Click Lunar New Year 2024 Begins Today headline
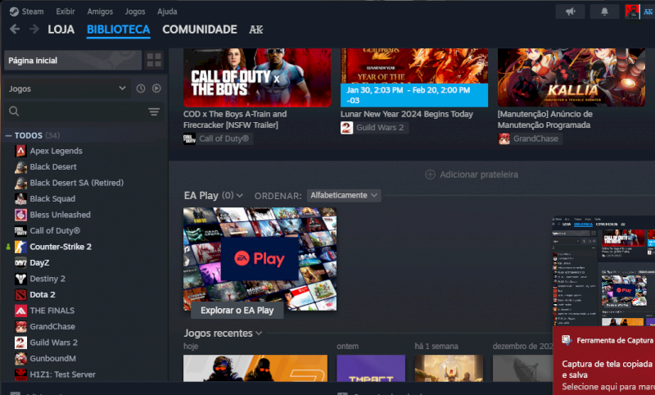The width and height of the screenshot is (655, 395). (406, 114)
